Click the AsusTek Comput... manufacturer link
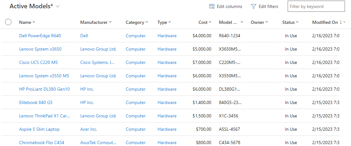Screen dimensions: 351x146 click(x=98, y=143)
